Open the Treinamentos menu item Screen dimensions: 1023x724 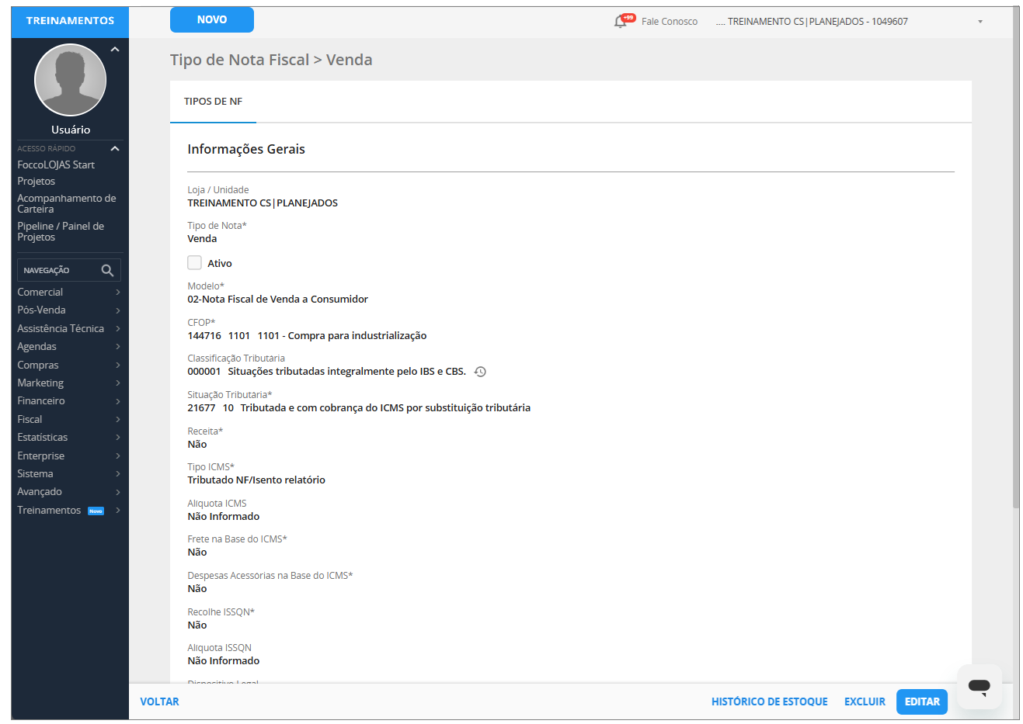[x=69, y=510]
